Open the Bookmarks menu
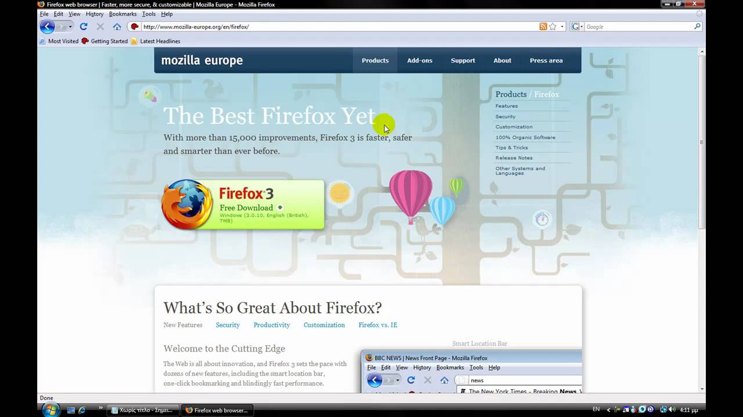Screen dimensions: 743x417 pos(122,14)
